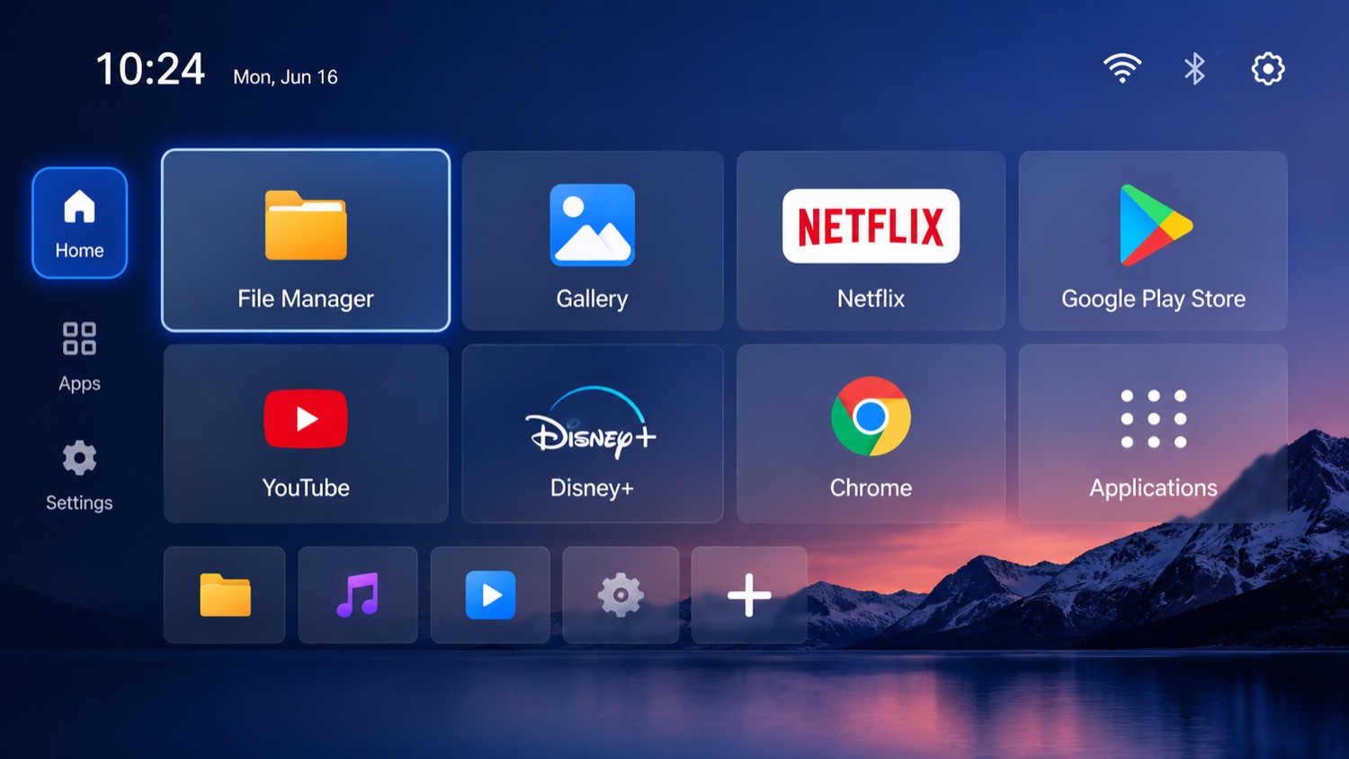1349x759 pixels.
Task: Open the top-right settings gear
Action: (1268, 68)
